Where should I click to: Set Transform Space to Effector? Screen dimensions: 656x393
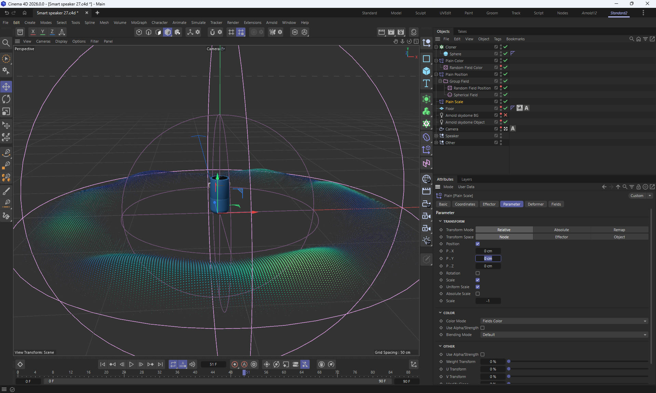(x=561, y=237)
